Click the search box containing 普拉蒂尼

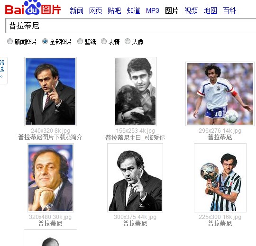(131, 26)
